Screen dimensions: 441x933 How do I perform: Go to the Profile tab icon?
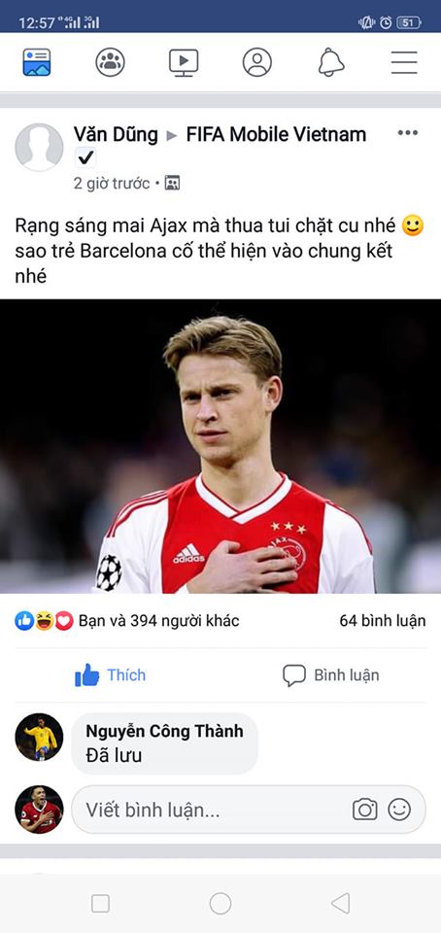click(x=257, y=62)
